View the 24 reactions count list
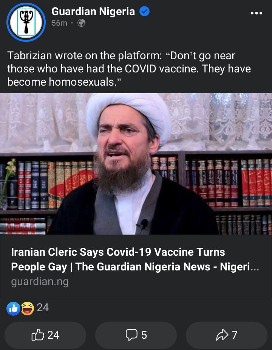The image size is (272, 350). click(43, 308)
